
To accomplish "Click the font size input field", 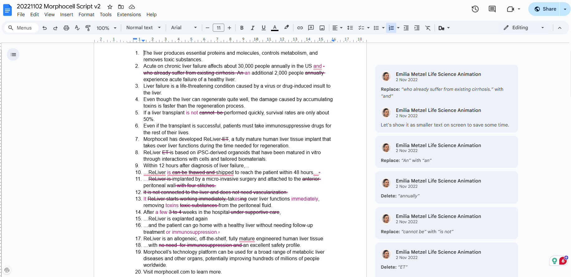I will [218, 28].
